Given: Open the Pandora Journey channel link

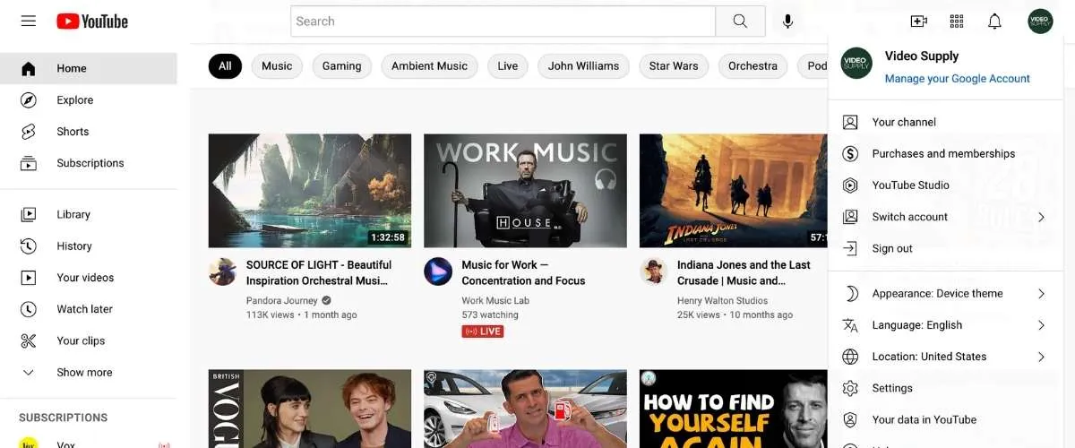Looking at the screenshot, I should [x=282, y=300].
